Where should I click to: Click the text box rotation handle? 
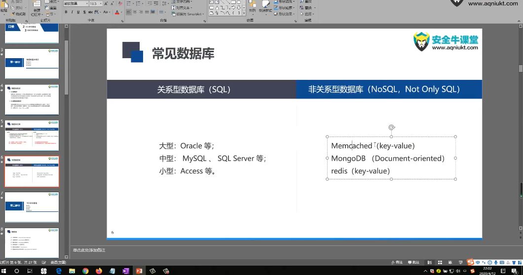pyautogui.click(x=392, y=127)
